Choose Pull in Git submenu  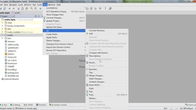pyautogui.click(x=107, y=92)
